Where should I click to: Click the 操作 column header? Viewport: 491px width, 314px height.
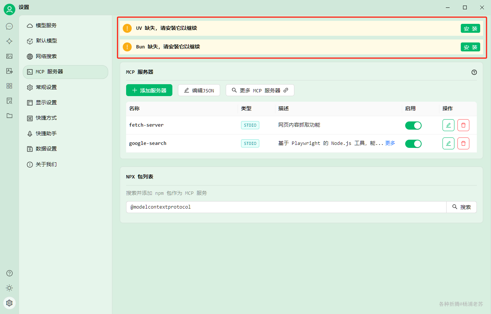pos(448,108)
